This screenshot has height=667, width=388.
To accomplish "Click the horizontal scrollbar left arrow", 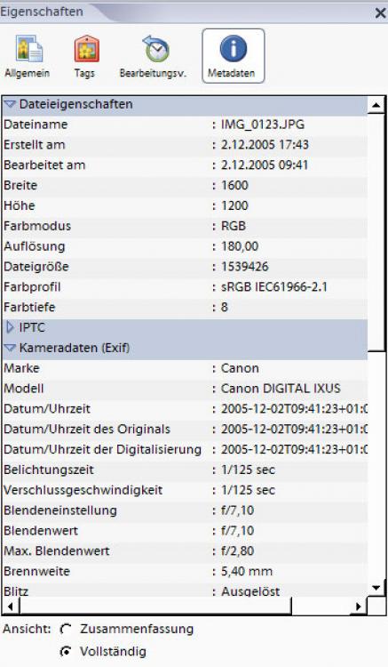I will pos(10,606).
